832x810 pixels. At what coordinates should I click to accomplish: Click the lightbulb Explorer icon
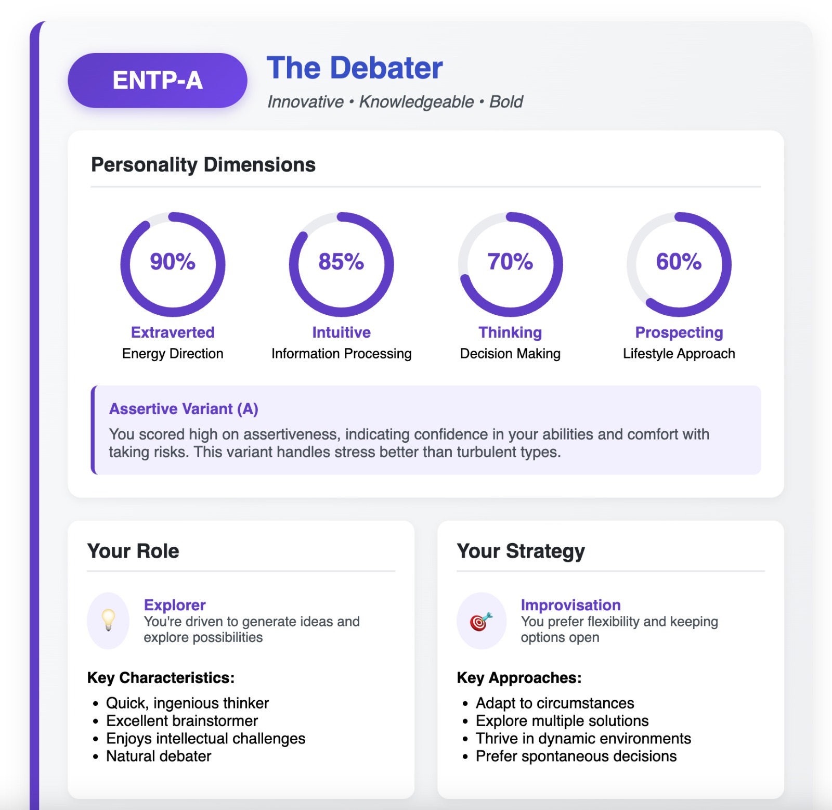(108, 620)
